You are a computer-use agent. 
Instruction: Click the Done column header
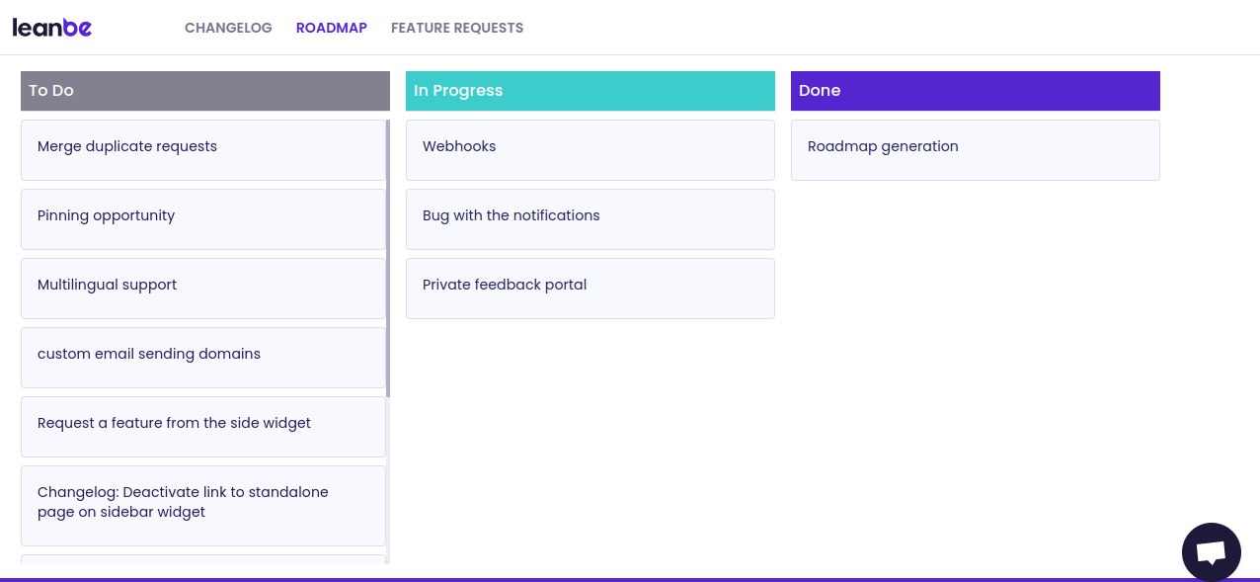click(x=976, y=91)
